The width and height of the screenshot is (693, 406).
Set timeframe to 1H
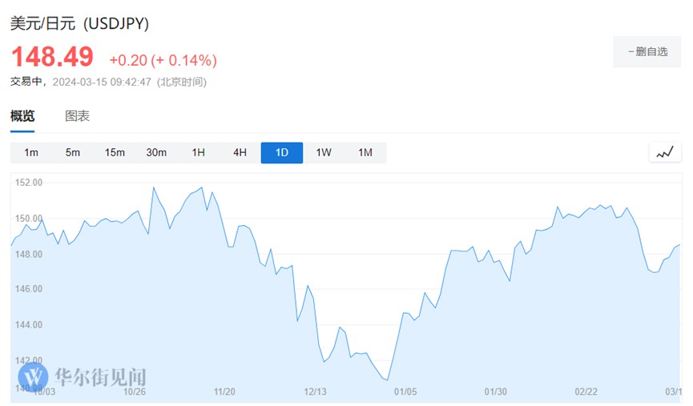point(198,153)
